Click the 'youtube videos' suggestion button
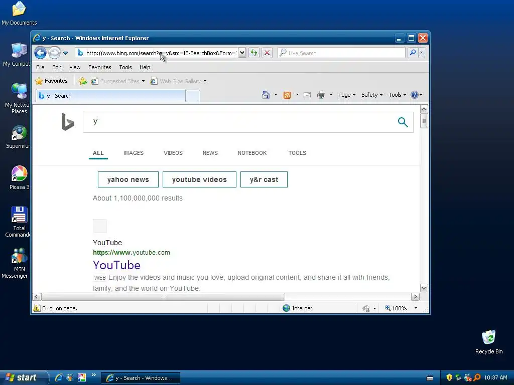Viewport: 514px width, 385px height. click(x=199, y=179)
